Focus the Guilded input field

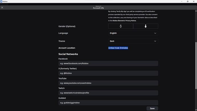tap(108, 103)
